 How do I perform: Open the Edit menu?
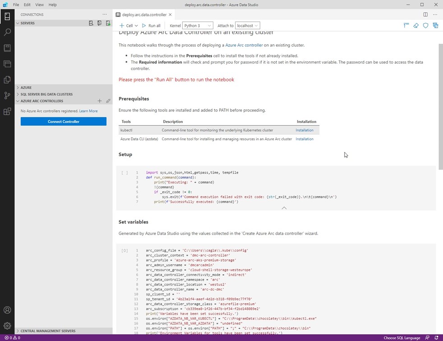tap(27, 5)
